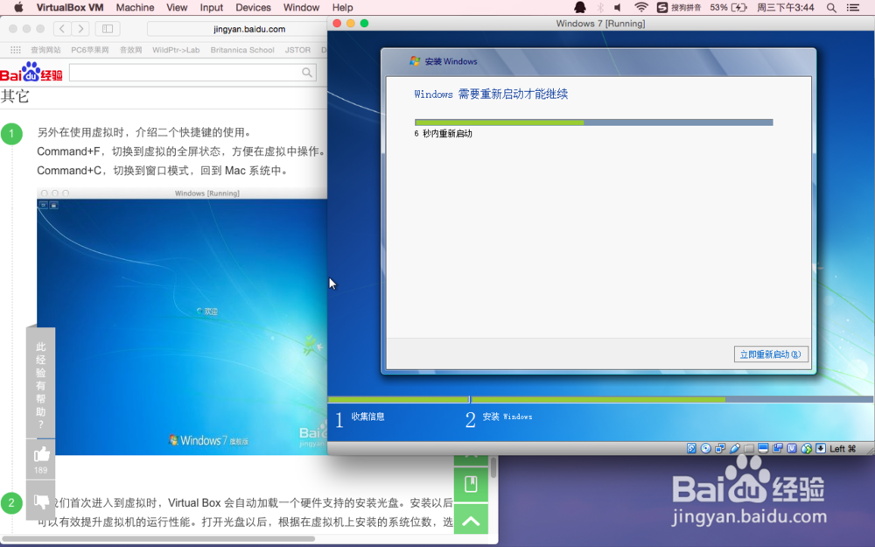Click the green back-to-top chevron button
The height and width of the screenshot is (547, 875).
click(471, 520)
